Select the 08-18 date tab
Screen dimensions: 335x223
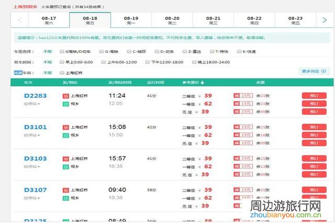pos(90,20)
